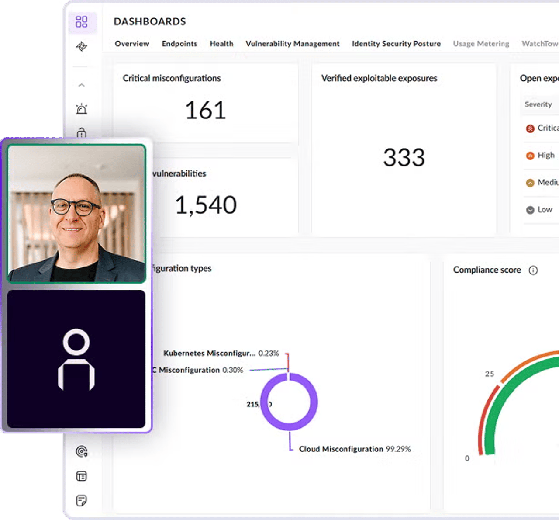Screen dimensions: 559x520
Task: Click the Critical misconfigurations value 161
Action: [205, 110]
